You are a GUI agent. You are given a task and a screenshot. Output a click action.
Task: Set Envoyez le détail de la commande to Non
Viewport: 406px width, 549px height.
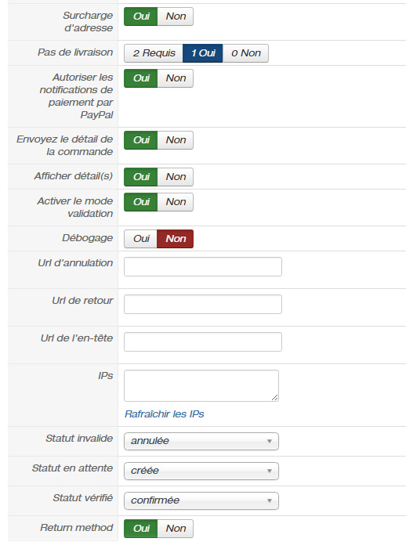coord(176,140)
